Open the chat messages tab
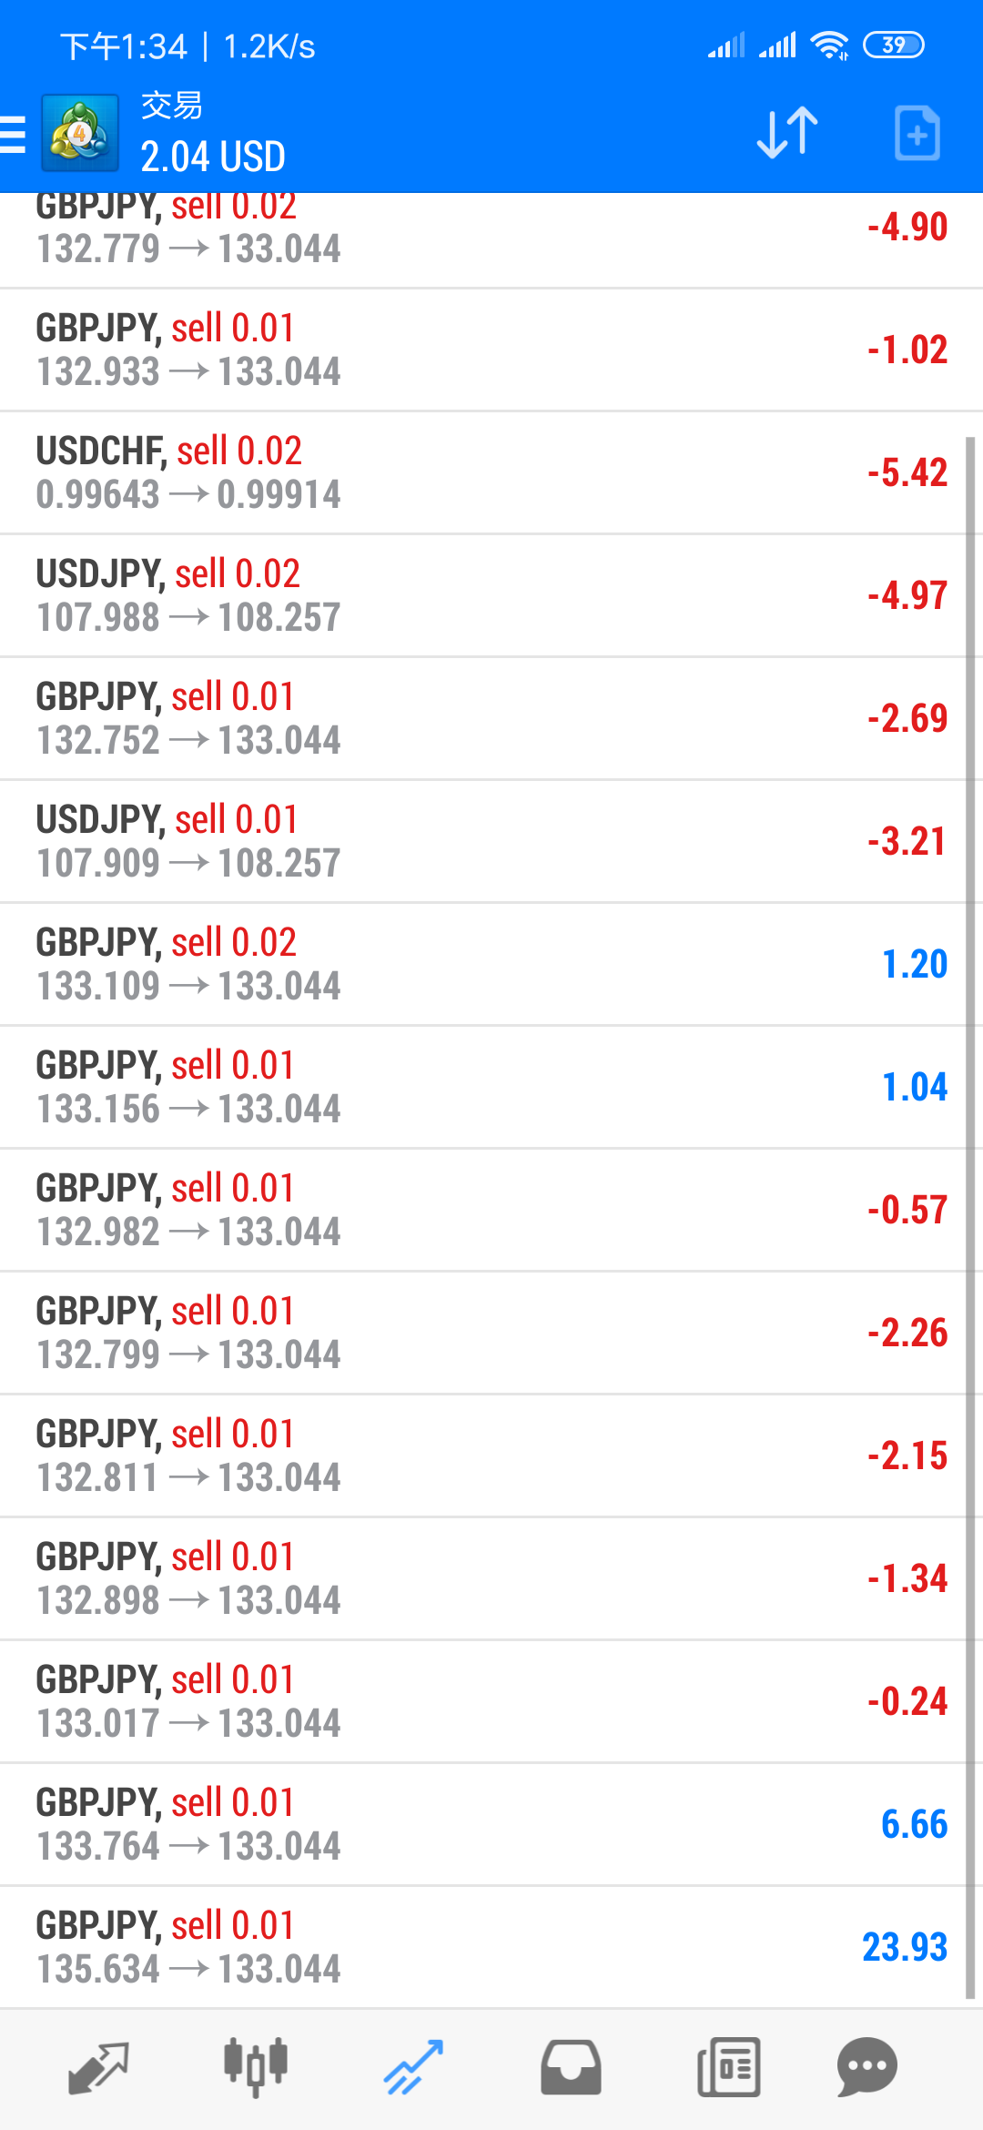983x2130 pixels. point(867,2068)
